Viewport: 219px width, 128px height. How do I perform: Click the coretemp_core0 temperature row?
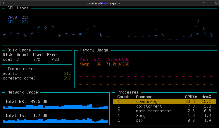coord(37,78)
